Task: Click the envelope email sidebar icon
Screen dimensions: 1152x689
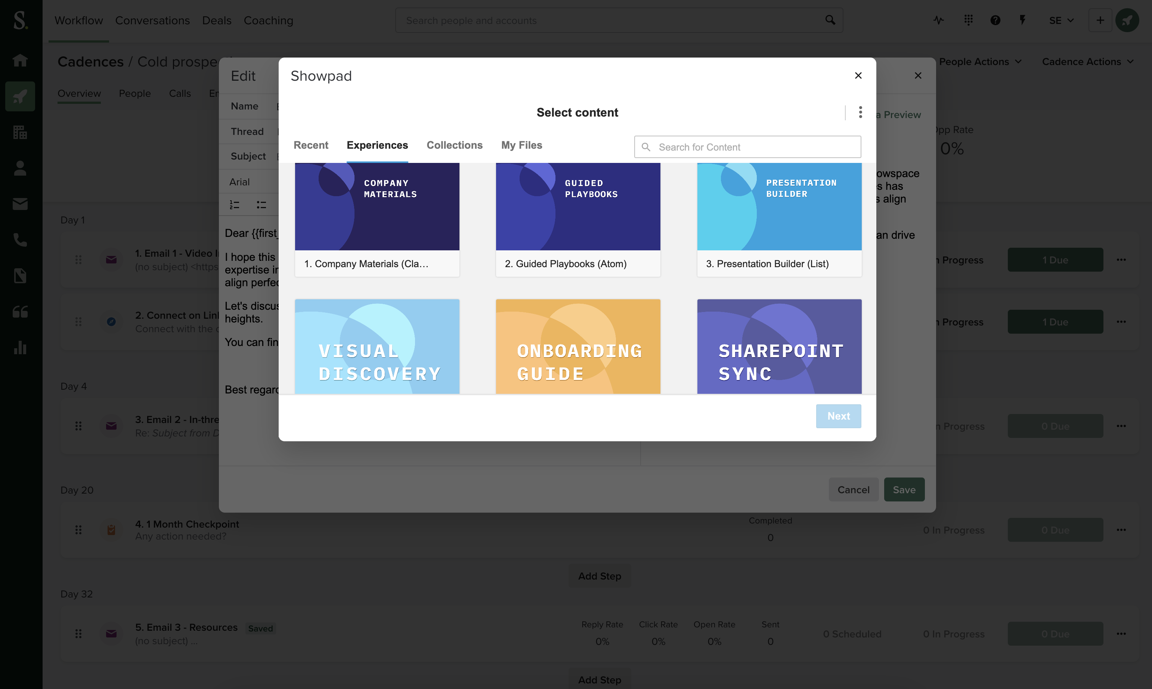Action: (20, 204)
